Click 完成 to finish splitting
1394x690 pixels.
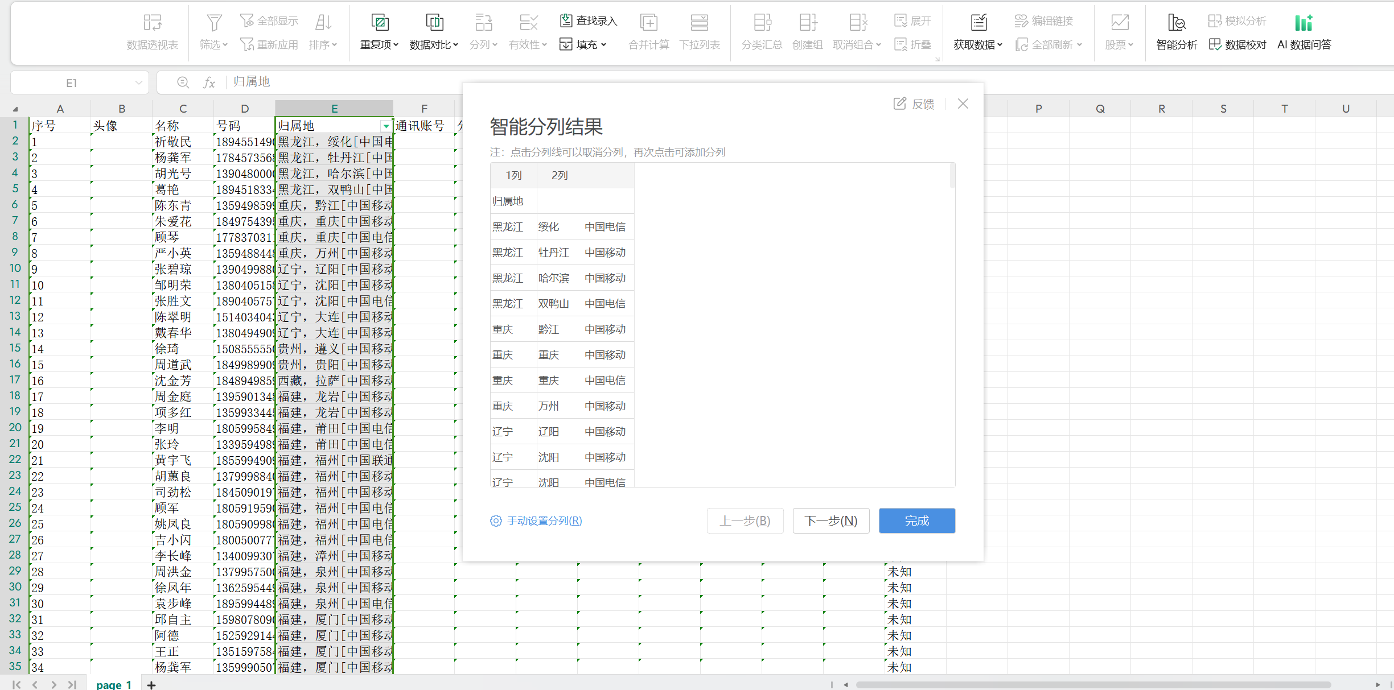tap(916, 520)
